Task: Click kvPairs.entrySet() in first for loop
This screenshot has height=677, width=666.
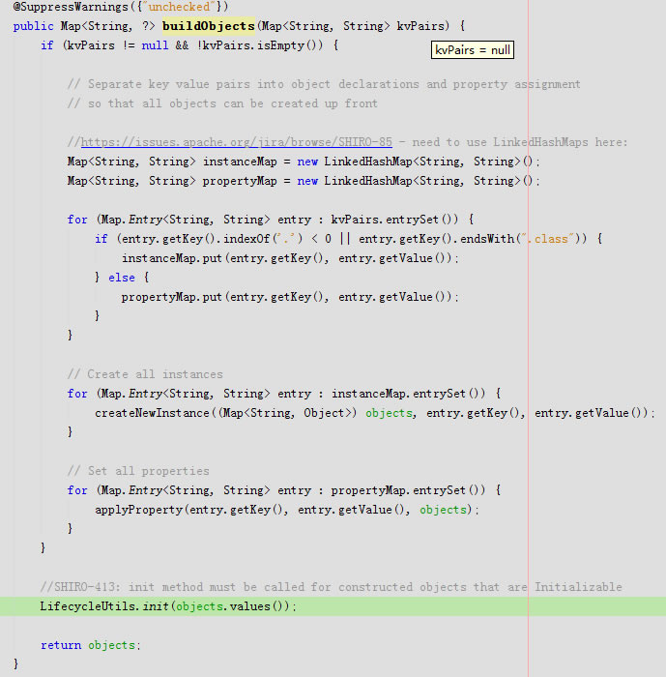Action: pos(394,220)
